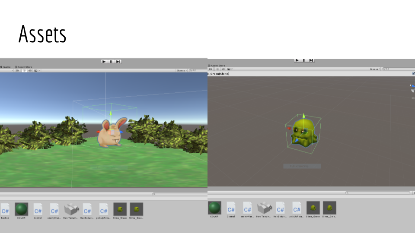Click blue Z-axis gizmo arrow on slime

point(297,140)
